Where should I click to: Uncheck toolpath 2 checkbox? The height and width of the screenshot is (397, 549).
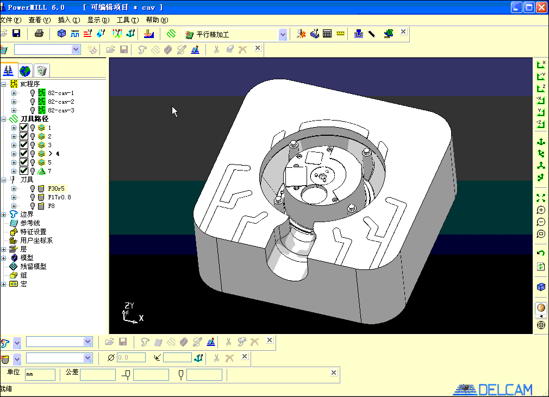pos(24,136)
